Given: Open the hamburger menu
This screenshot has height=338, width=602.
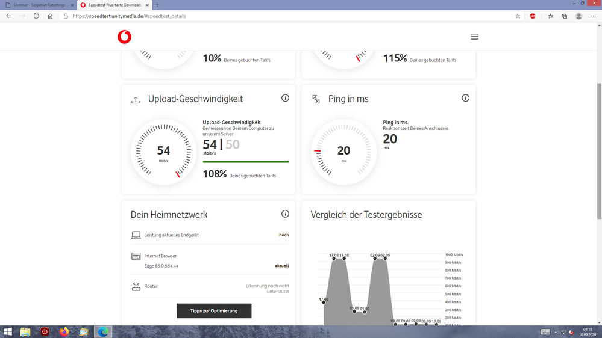Looking at the screenshot, I should coord(474,37).
